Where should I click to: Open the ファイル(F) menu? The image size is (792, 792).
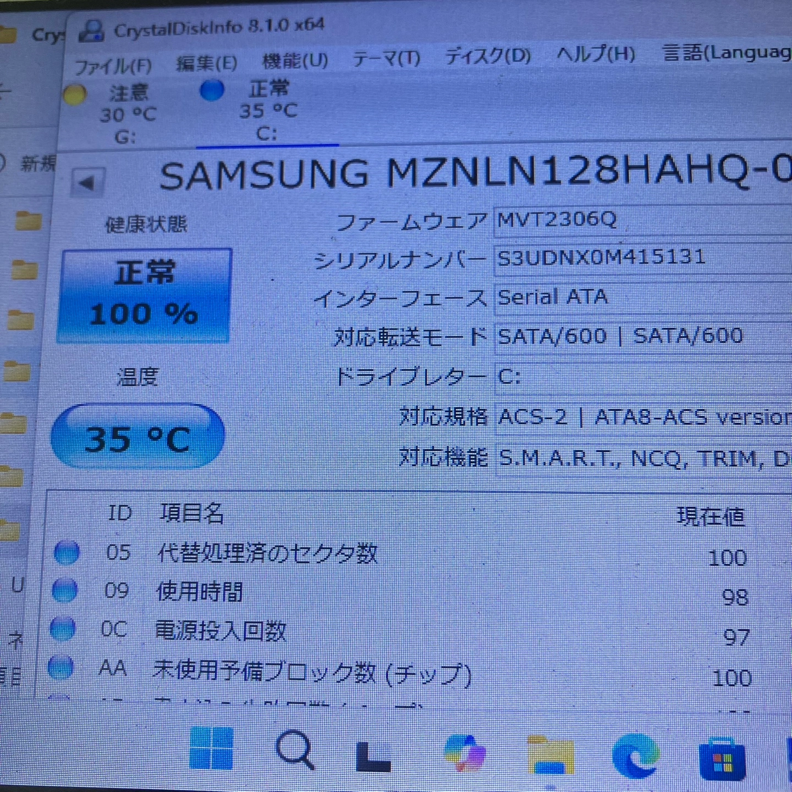pyautogui.click(x=113, y=67)
